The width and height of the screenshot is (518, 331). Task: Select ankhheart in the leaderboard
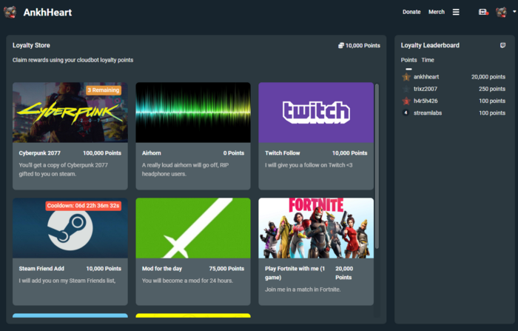click(426, 77)
